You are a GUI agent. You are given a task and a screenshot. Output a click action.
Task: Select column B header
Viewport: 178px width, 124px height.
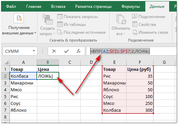[48, 62]
